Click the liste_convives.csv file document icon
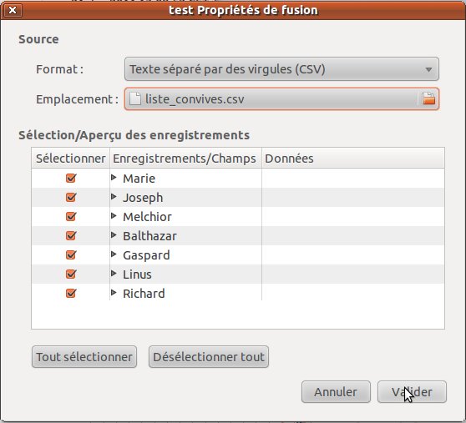 (x=135, y=98)
